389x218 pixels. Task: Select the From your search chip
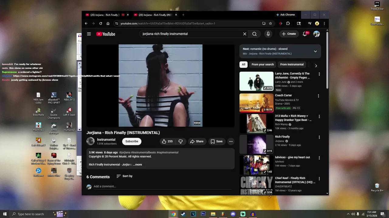(x=263, y=64)
